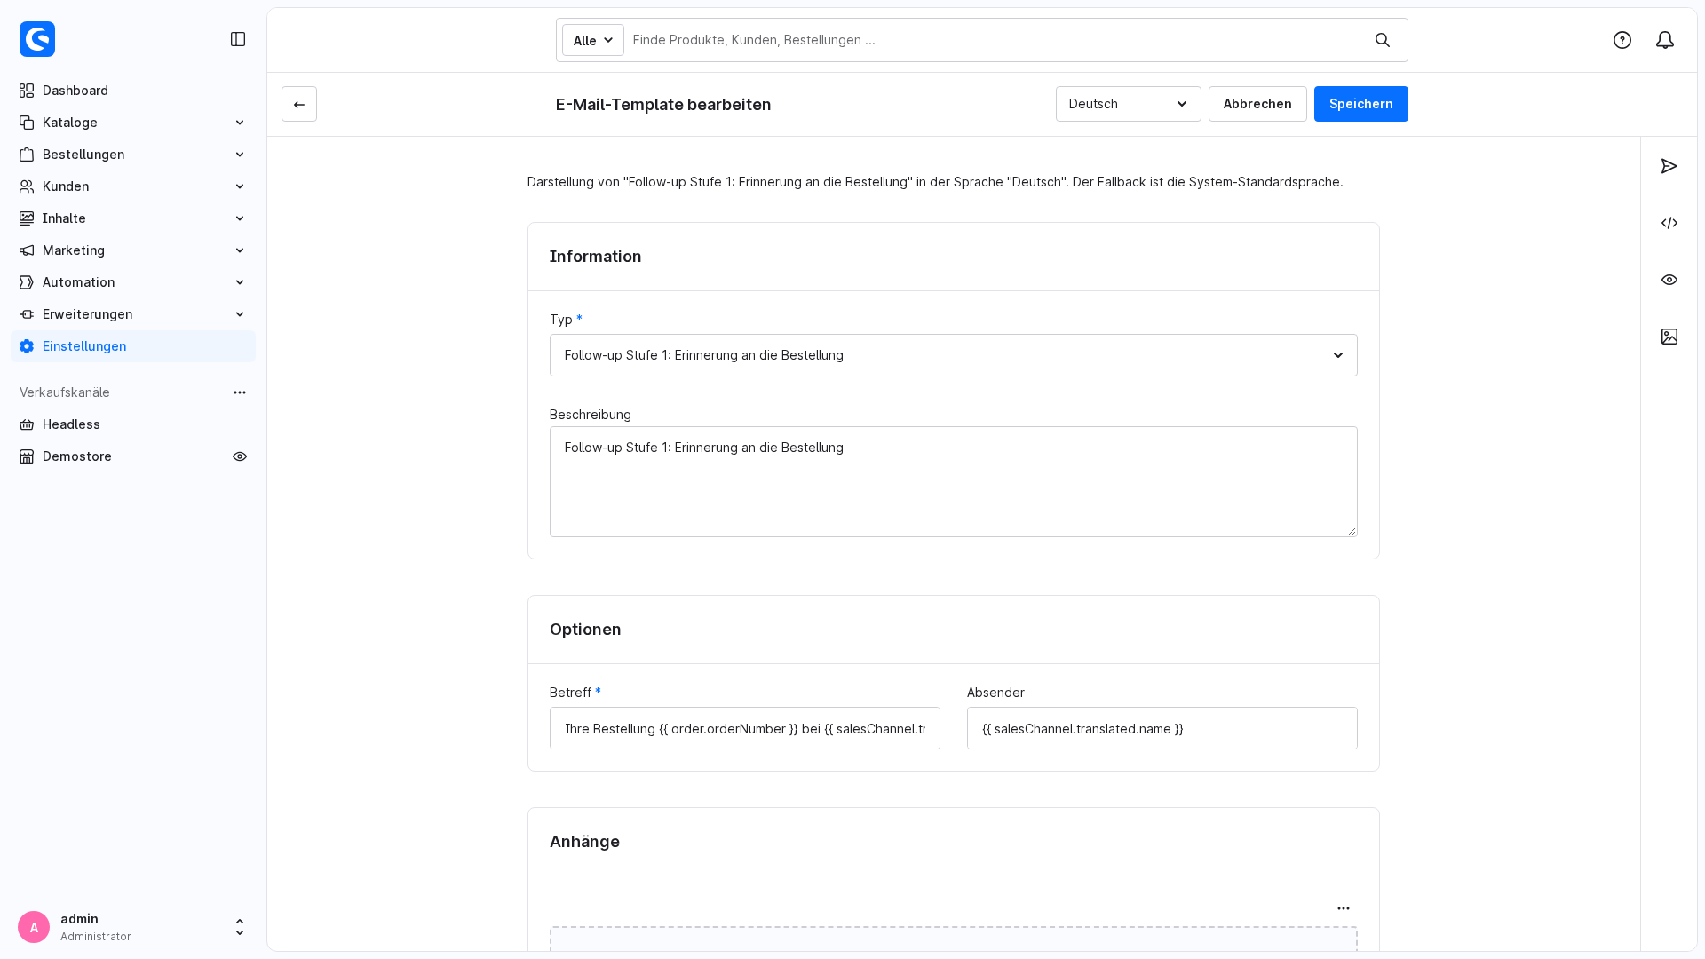Expand Kunden menu chevron
The width and height of the screenshot is (1705, 959).
coord(240,186)
